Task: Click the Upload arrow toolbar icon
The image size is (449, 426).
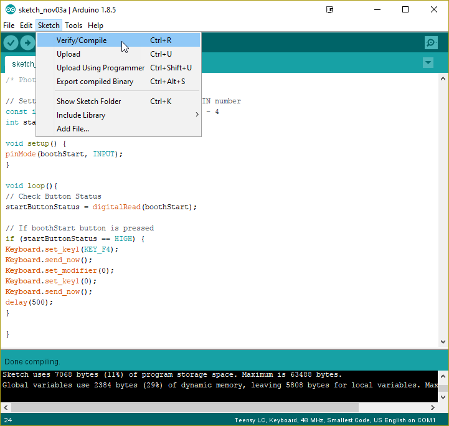Action: (x=27, y=43)
